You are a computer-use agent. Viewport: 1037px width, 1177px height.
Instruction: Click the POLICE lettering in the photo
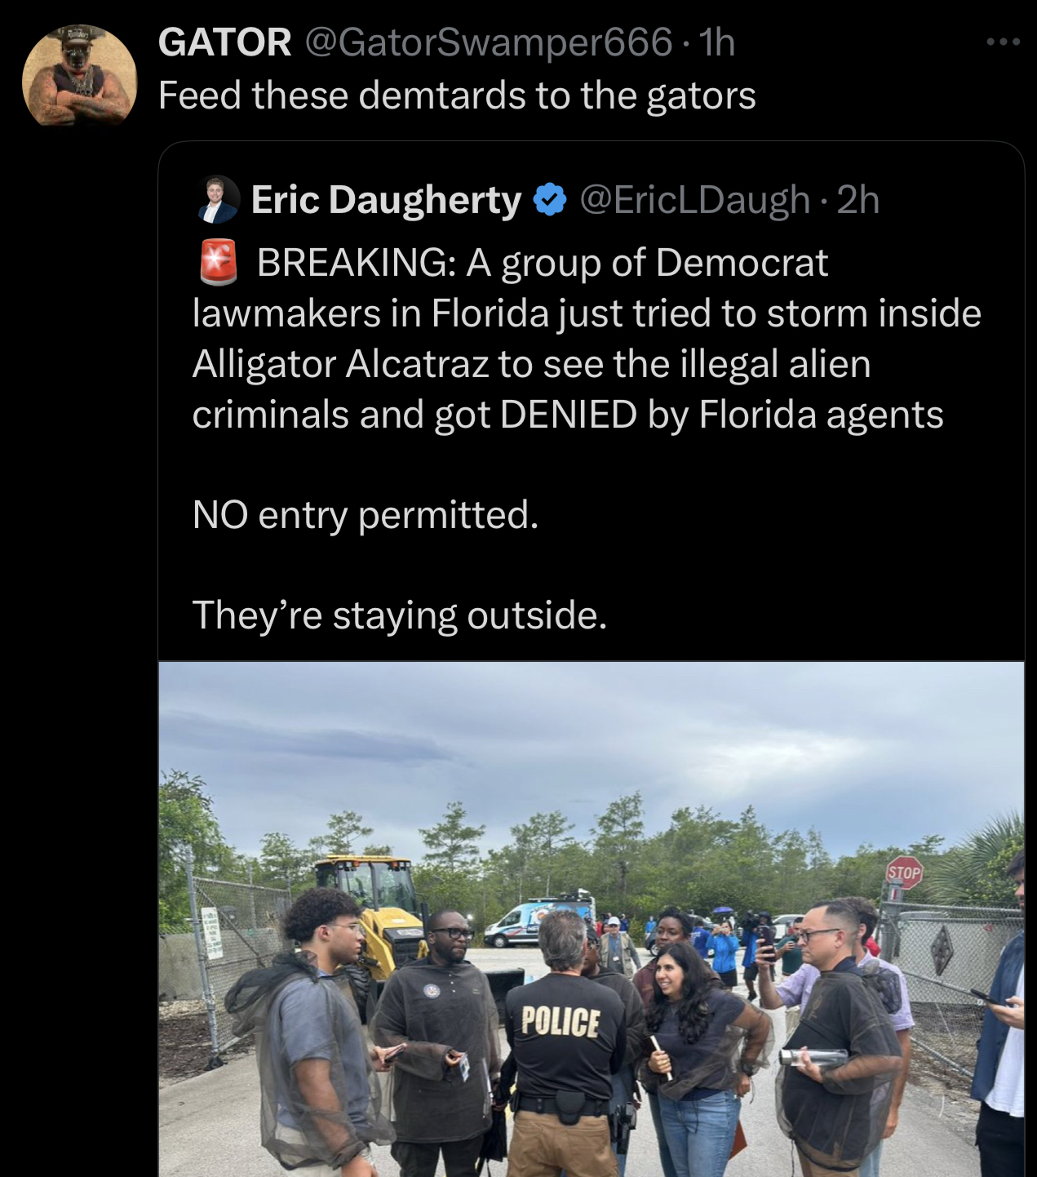[x=561, y=1021]
